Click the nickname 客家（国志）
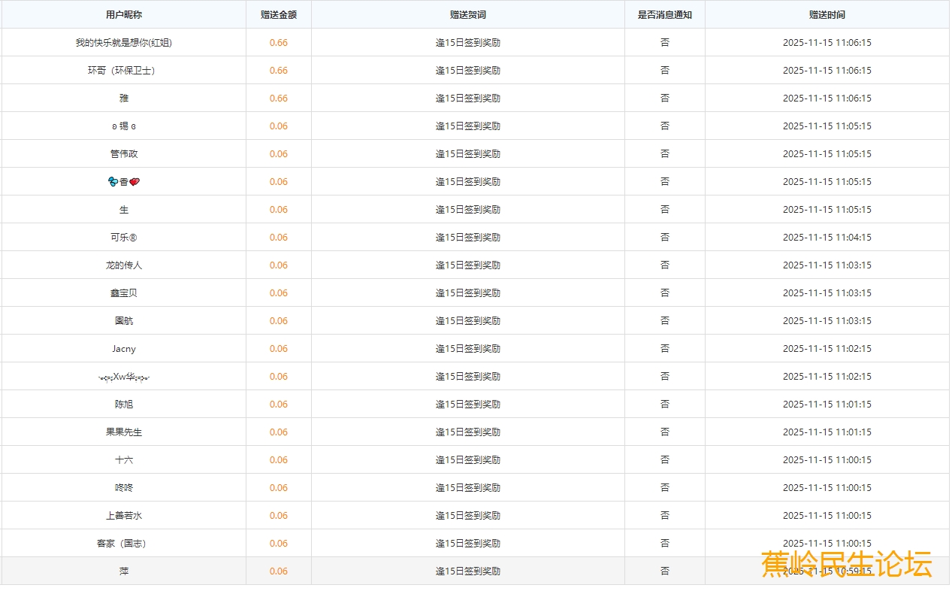The height and width of the screenshot is (591, 952). tap(123, 544)
